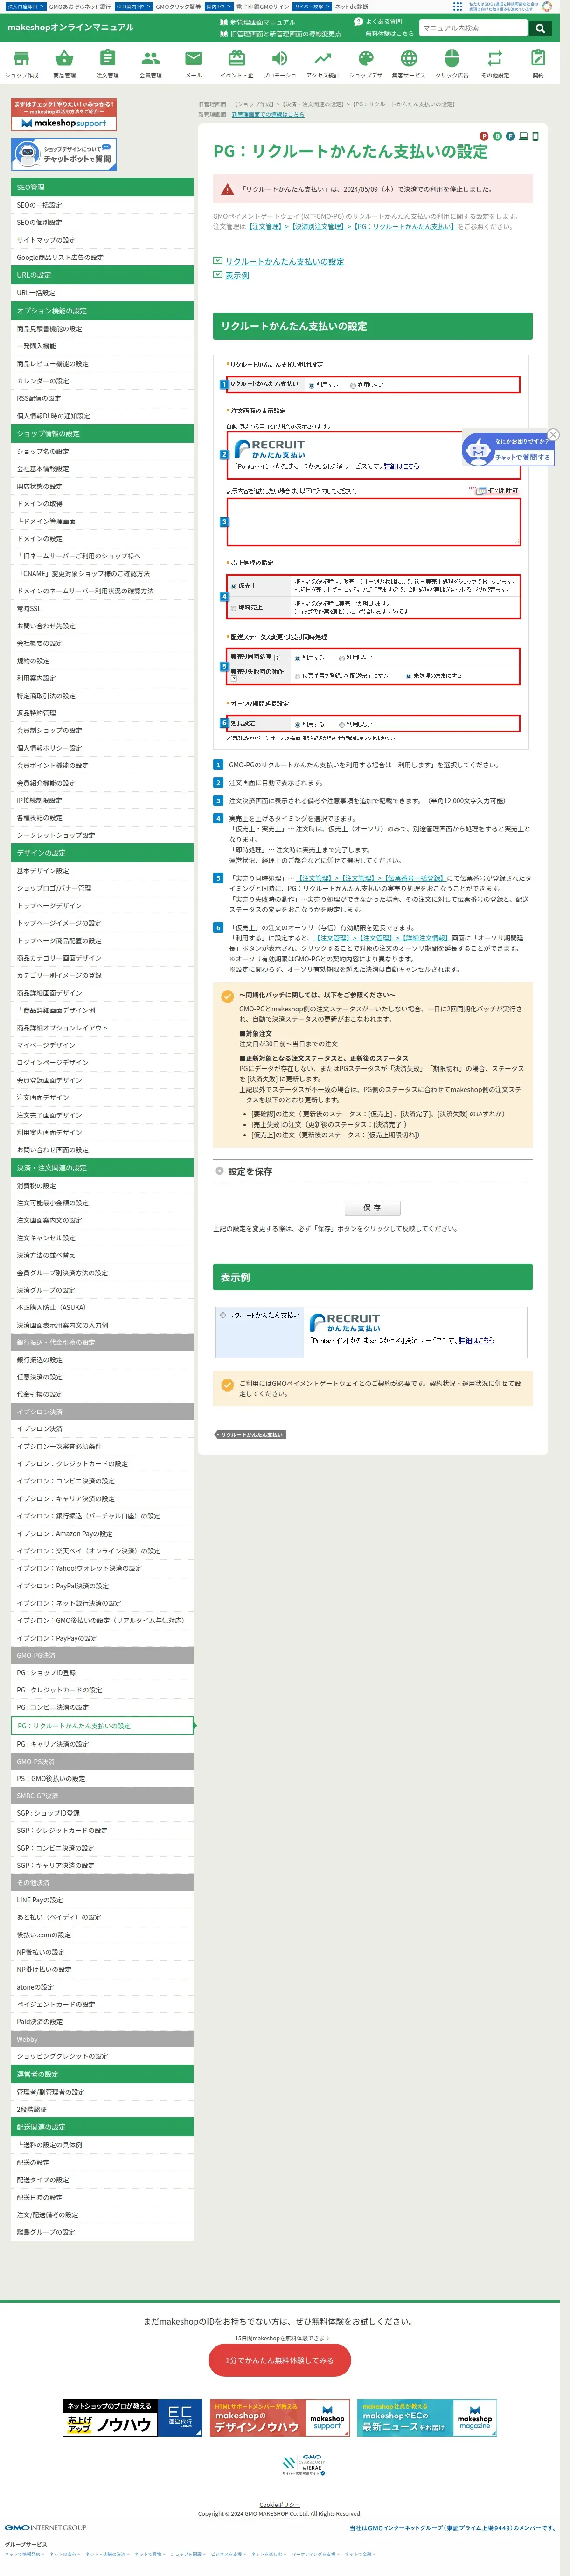Open 新管理画面マニュアル header link

point(257,21)
